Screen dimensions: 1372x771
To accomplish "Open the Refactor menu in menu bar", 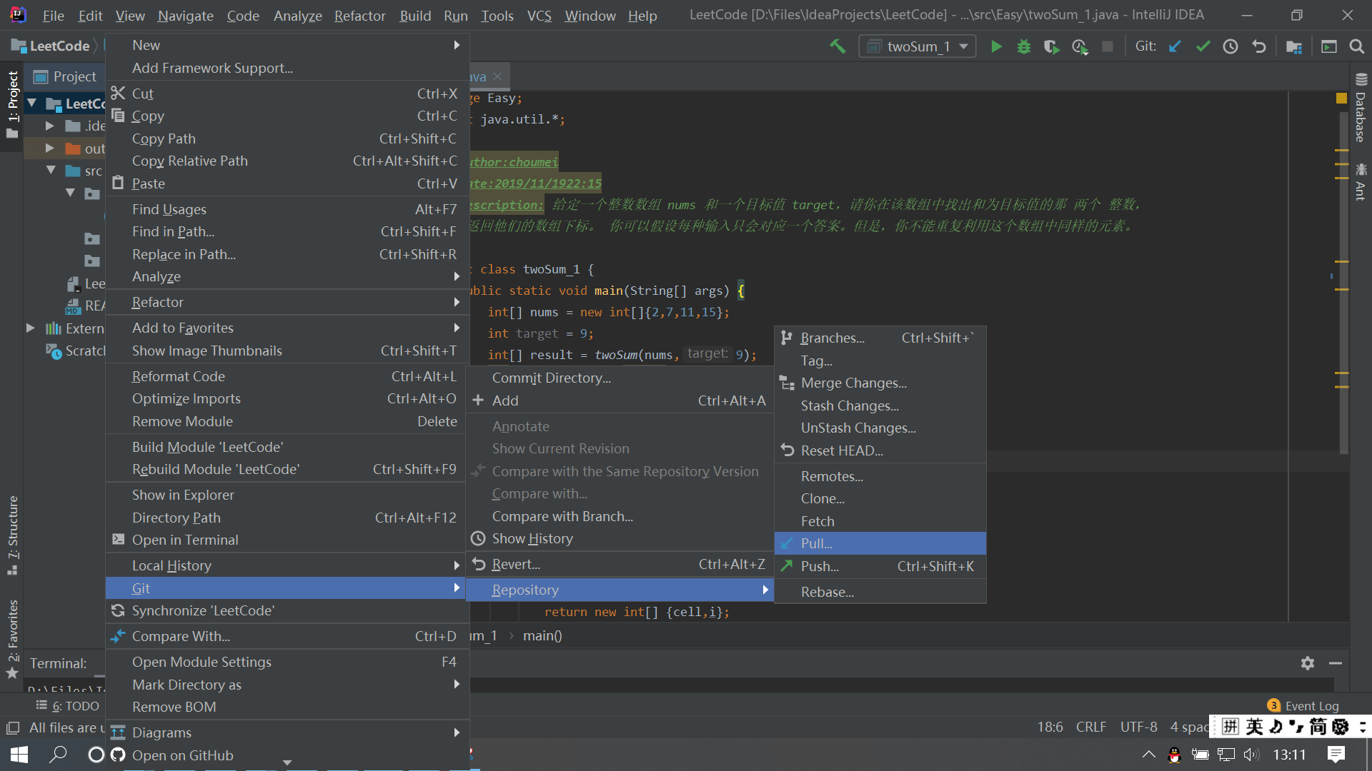I will coord(359,16).
